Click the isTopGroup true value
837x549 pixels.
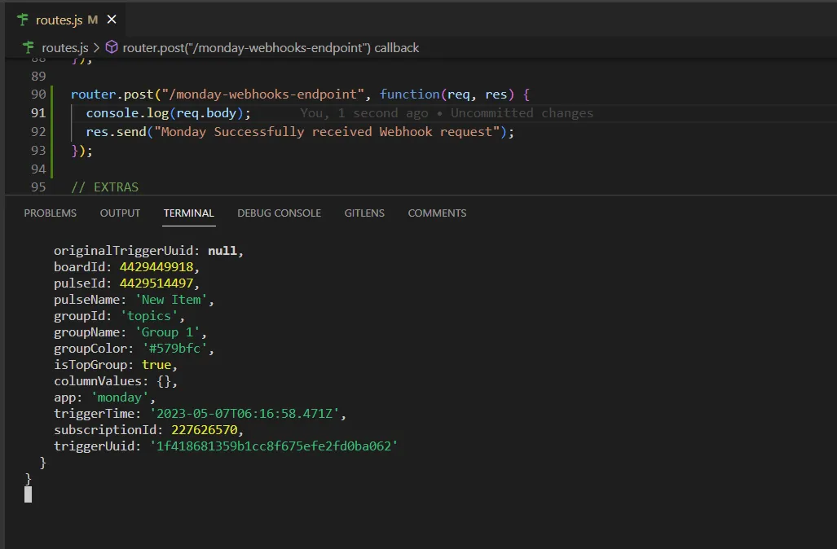pos(156,365)
